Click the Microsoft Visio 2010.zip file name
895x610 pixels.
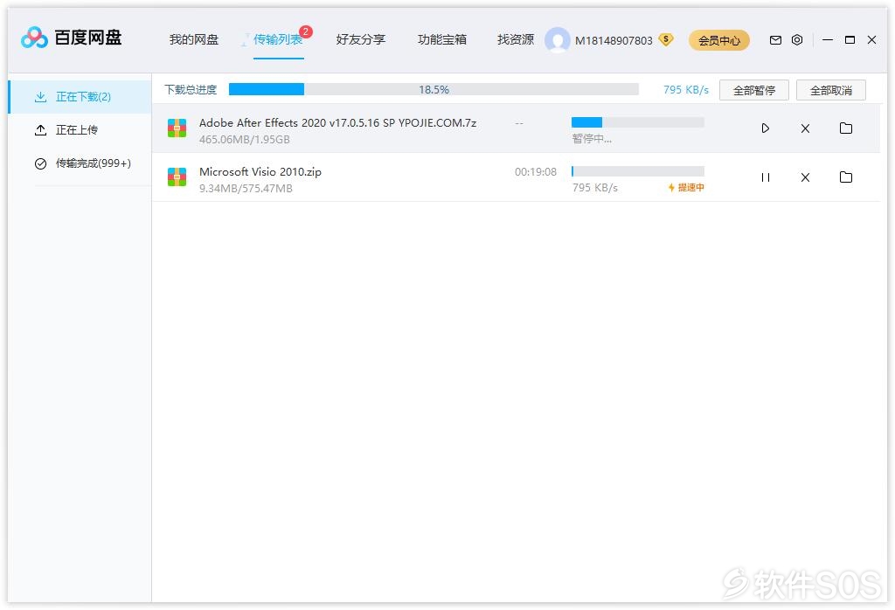point(260,172)
